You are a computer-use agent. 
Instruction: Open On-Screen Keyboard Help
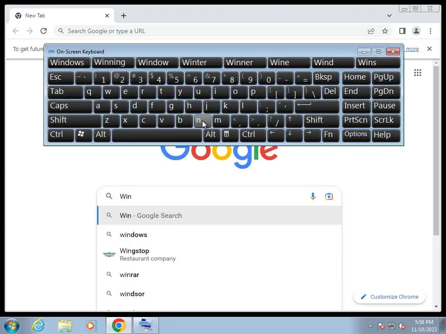386,135
